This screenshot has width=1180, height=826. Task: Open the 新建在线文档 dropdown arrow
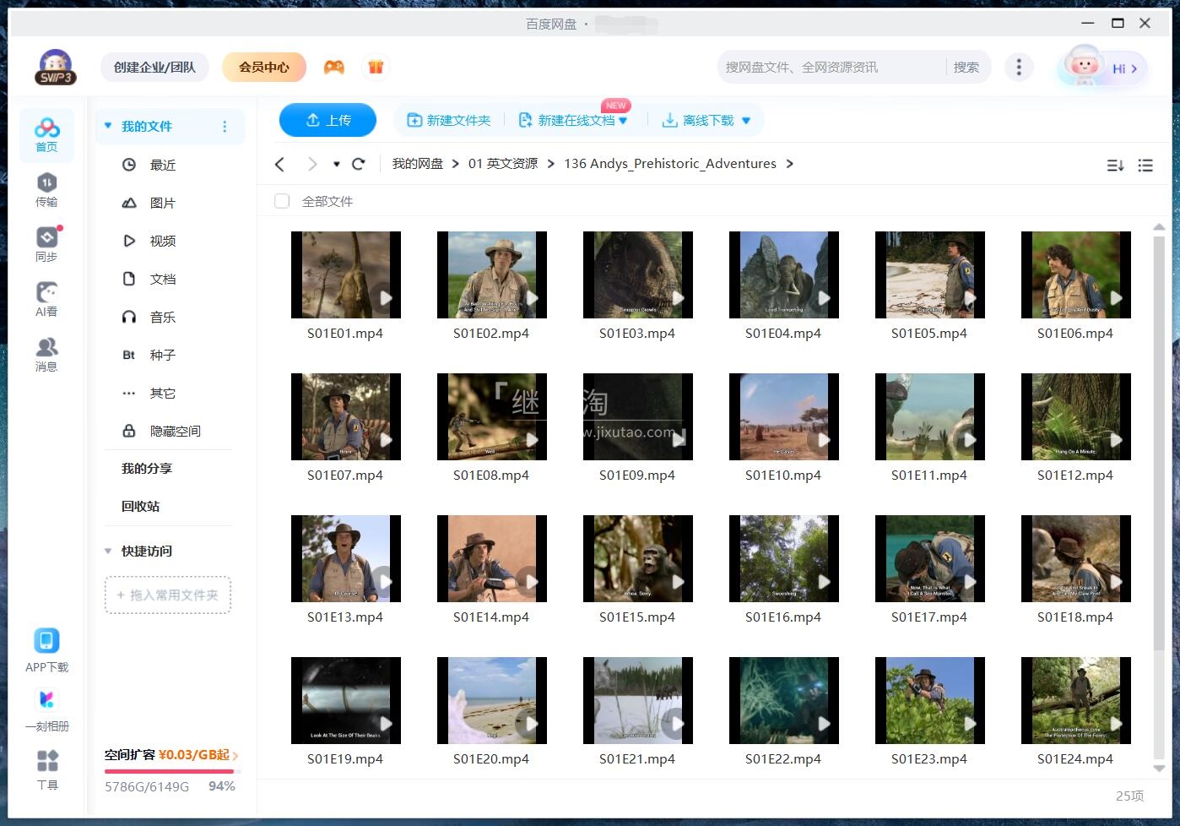623,120
